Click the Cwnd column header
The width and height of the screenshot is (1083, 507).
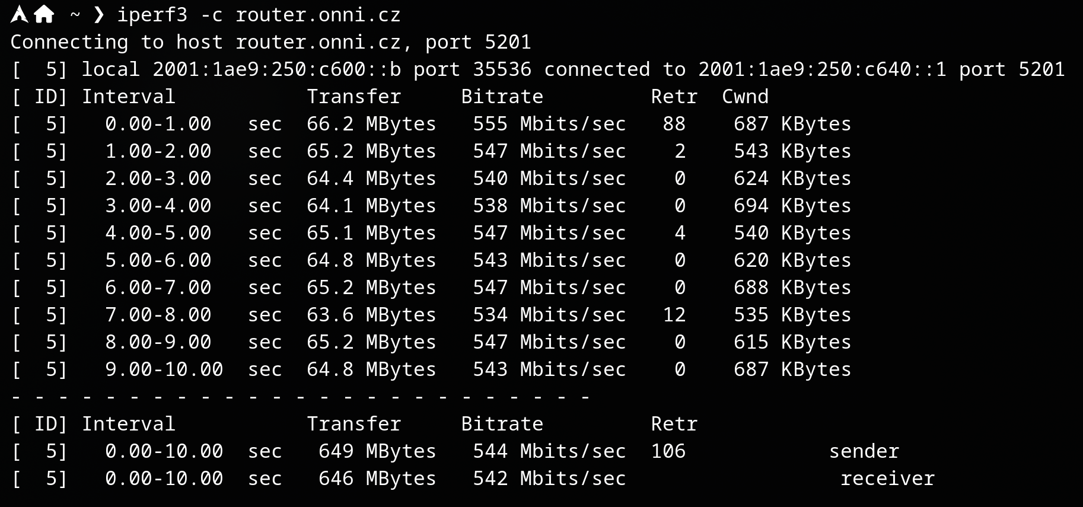pos(745,97)
